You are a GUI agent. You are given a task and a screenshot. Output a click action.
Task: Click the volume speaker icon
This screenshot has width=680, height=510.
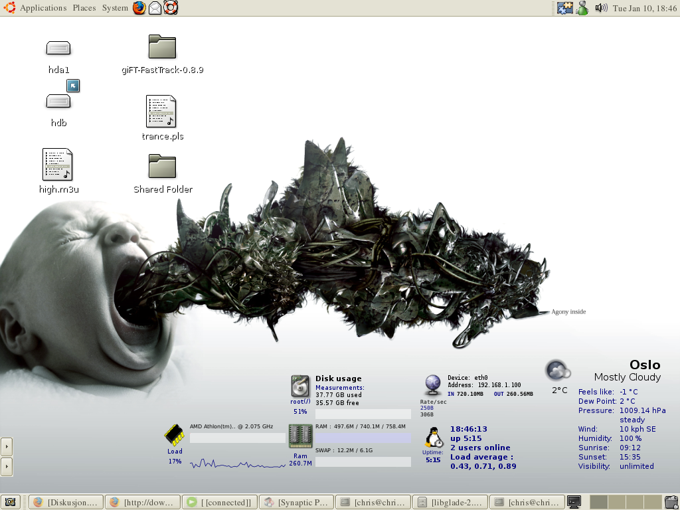pos(601,8)
